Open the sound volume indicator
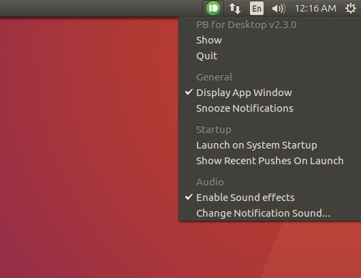 coord(279,9)
